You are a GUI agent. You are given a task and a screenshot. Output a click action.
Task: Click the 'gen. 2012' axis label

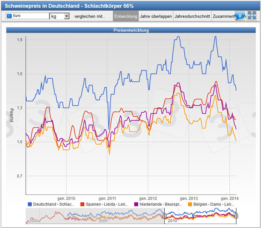(x=148, y=198)
